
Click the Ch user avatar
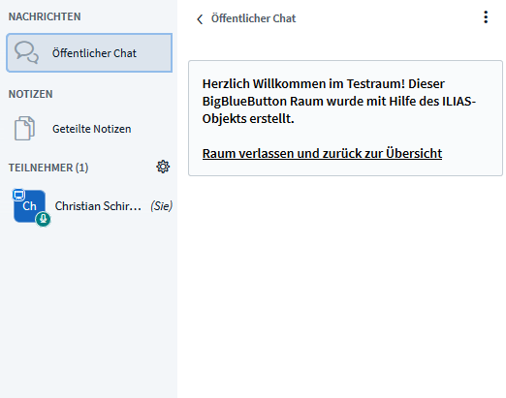coord(29,206)
